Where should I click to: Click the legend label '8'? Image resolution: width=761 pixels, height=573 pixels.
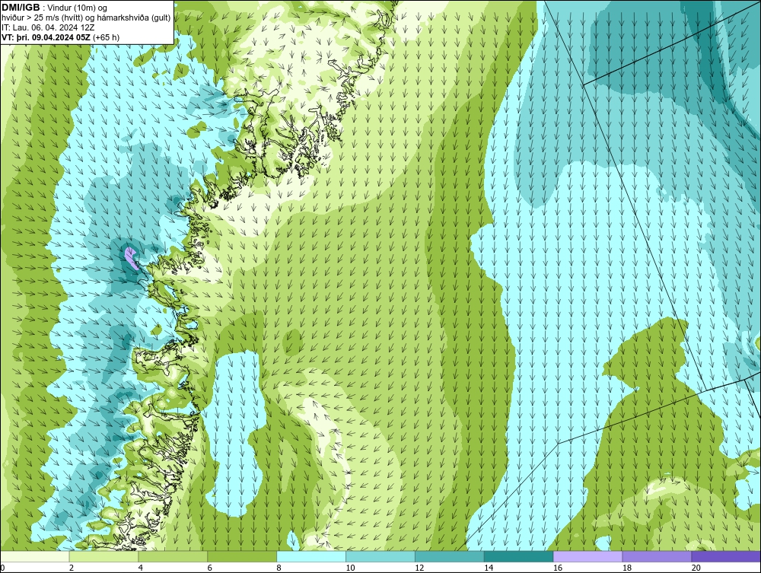279,568
